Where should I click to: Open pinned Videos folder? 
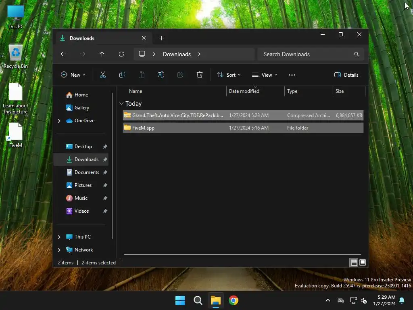coord(81,211)
